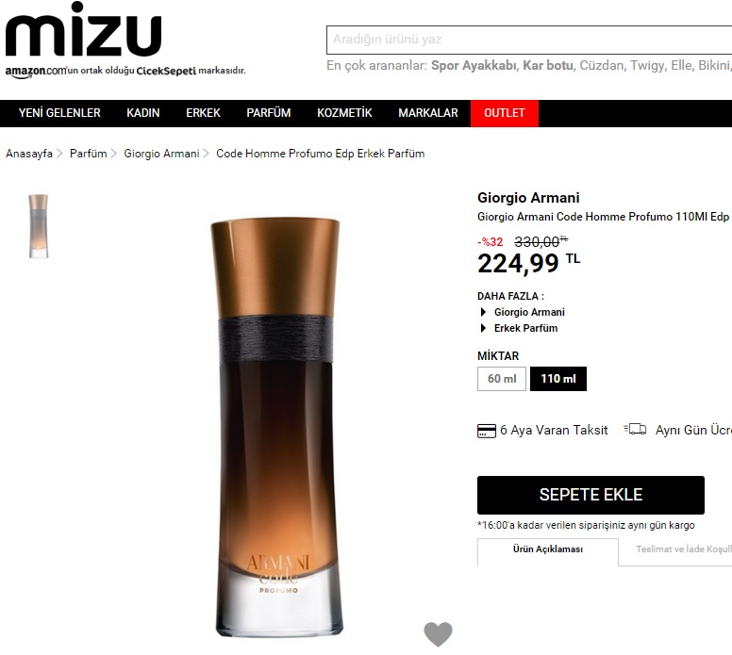
Task: Open the ERKEK category menu
Action: coord(203,113)
